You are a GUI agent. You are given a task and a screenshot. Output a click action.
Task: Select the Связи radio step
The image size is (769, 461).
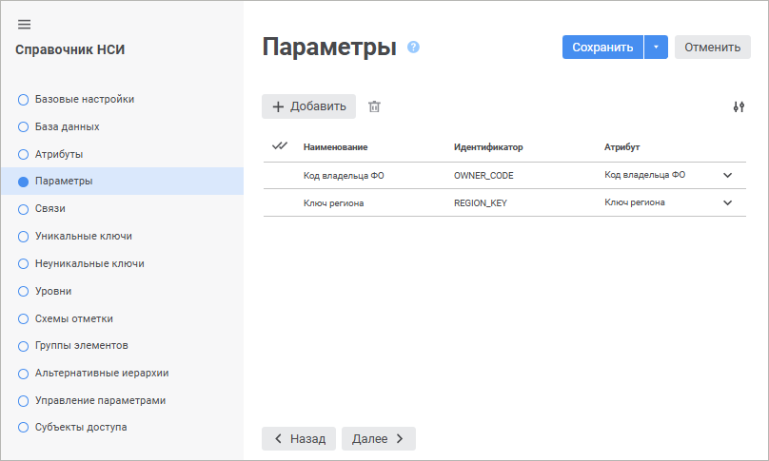23,209
